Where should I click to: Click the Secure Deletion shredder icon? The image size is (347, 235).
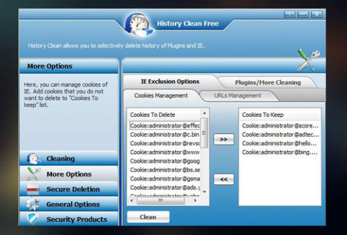tap(33, 189)
